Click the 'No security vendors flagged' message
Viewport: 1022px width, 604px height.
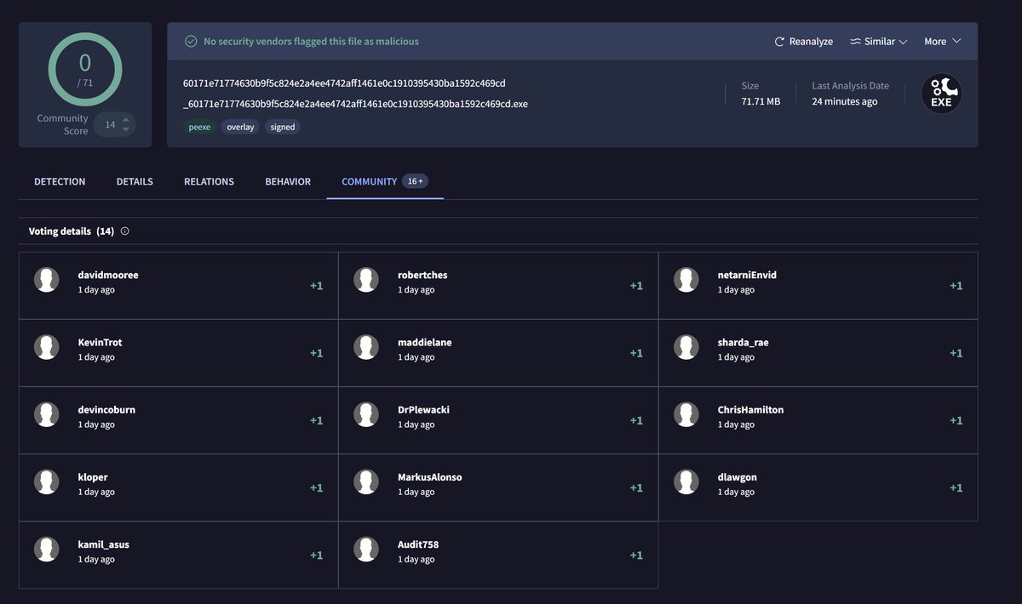tap(311, 41)
